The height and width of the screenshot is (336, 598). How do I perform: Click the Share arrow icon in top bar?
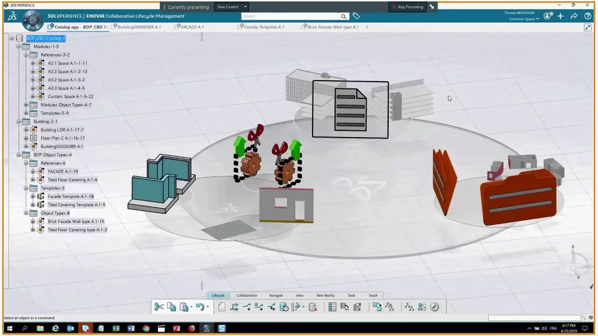pos(574,16)
